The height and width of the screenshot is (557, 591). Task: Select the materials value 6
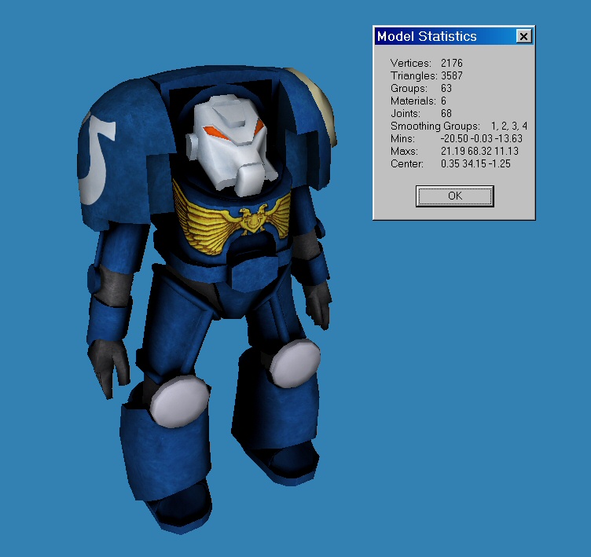(x=443, y=101)
